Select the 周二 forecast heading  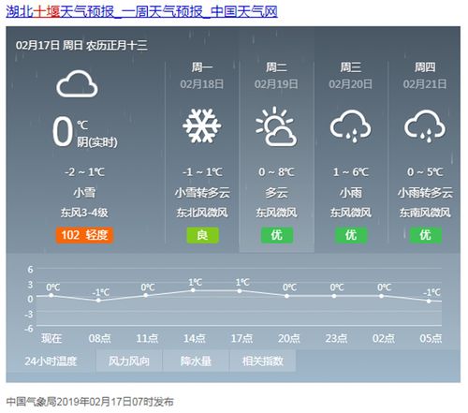click(276, 67)
